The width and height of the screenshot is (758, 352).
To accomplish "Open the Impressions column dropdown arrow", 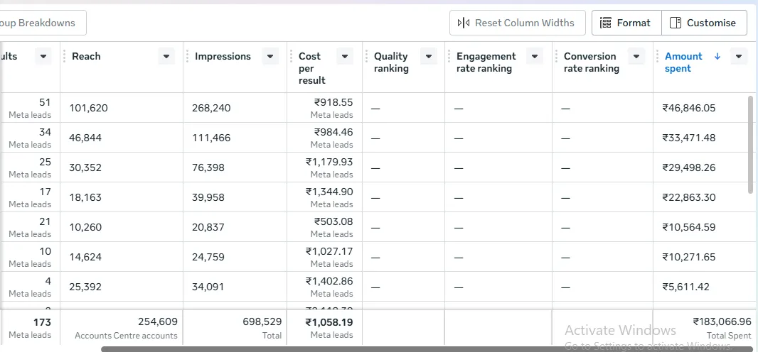I will [270, 56].
